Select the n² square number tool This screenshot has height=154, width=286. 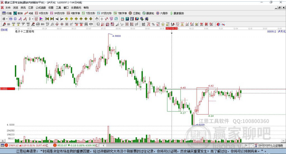[x=47, y=24]
